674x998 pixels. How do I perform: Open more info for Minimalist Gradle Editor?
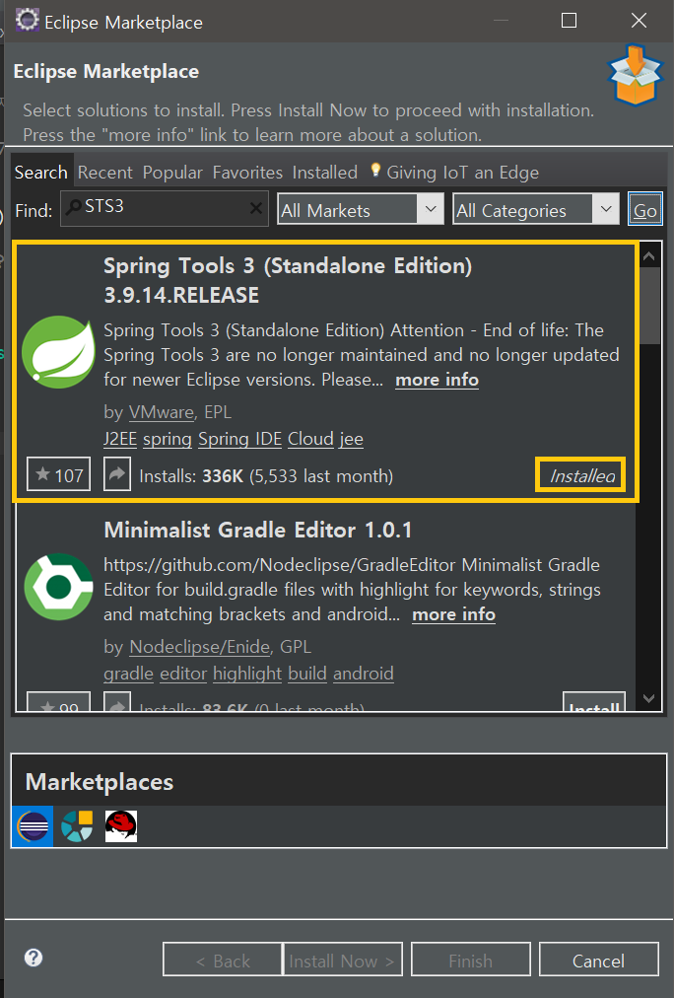[x=453, y=614]
